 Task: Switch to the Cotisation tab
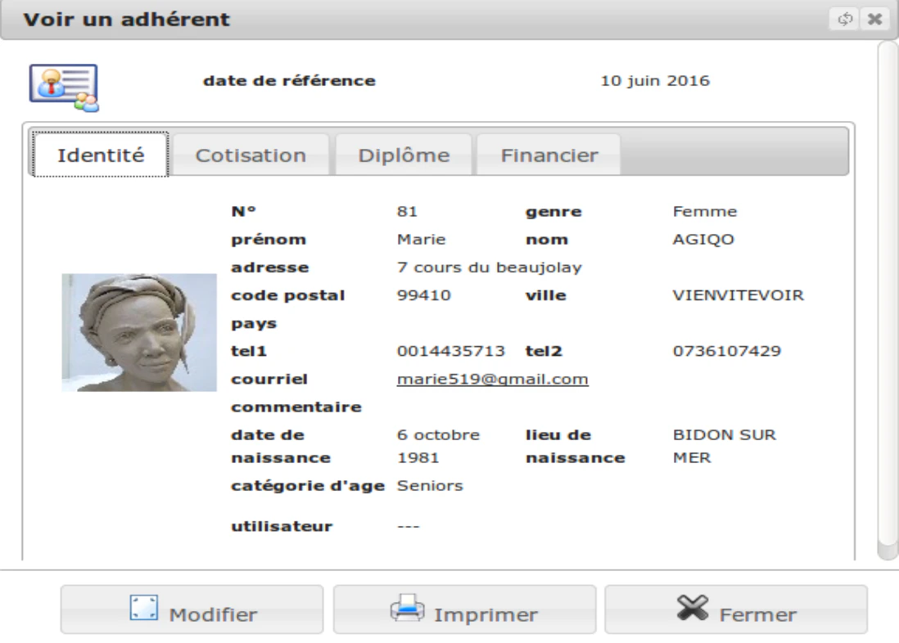(x=251, y=155)
